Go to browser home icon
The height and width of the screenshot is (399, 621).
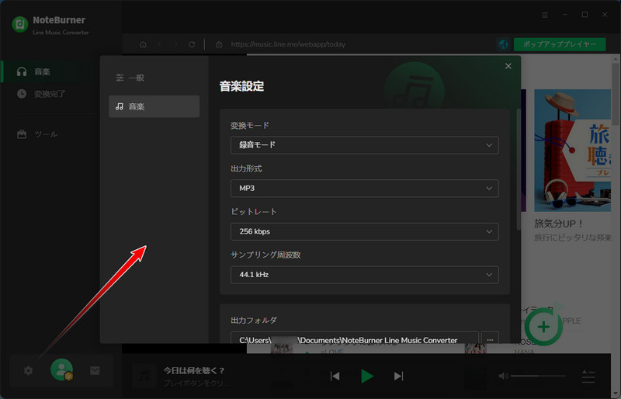coord(143,44)
